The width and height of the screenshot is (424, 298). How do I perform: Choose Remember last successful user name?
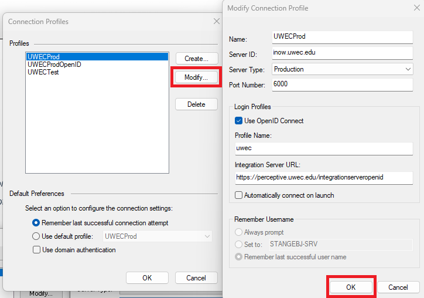click(290, 257)
